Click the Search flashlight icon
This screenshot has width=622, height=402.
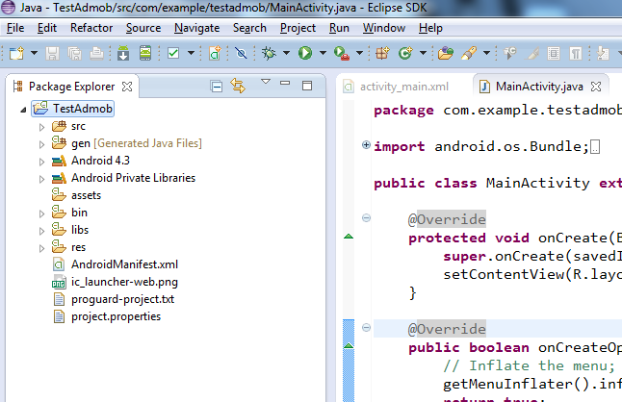click(469, 53)
